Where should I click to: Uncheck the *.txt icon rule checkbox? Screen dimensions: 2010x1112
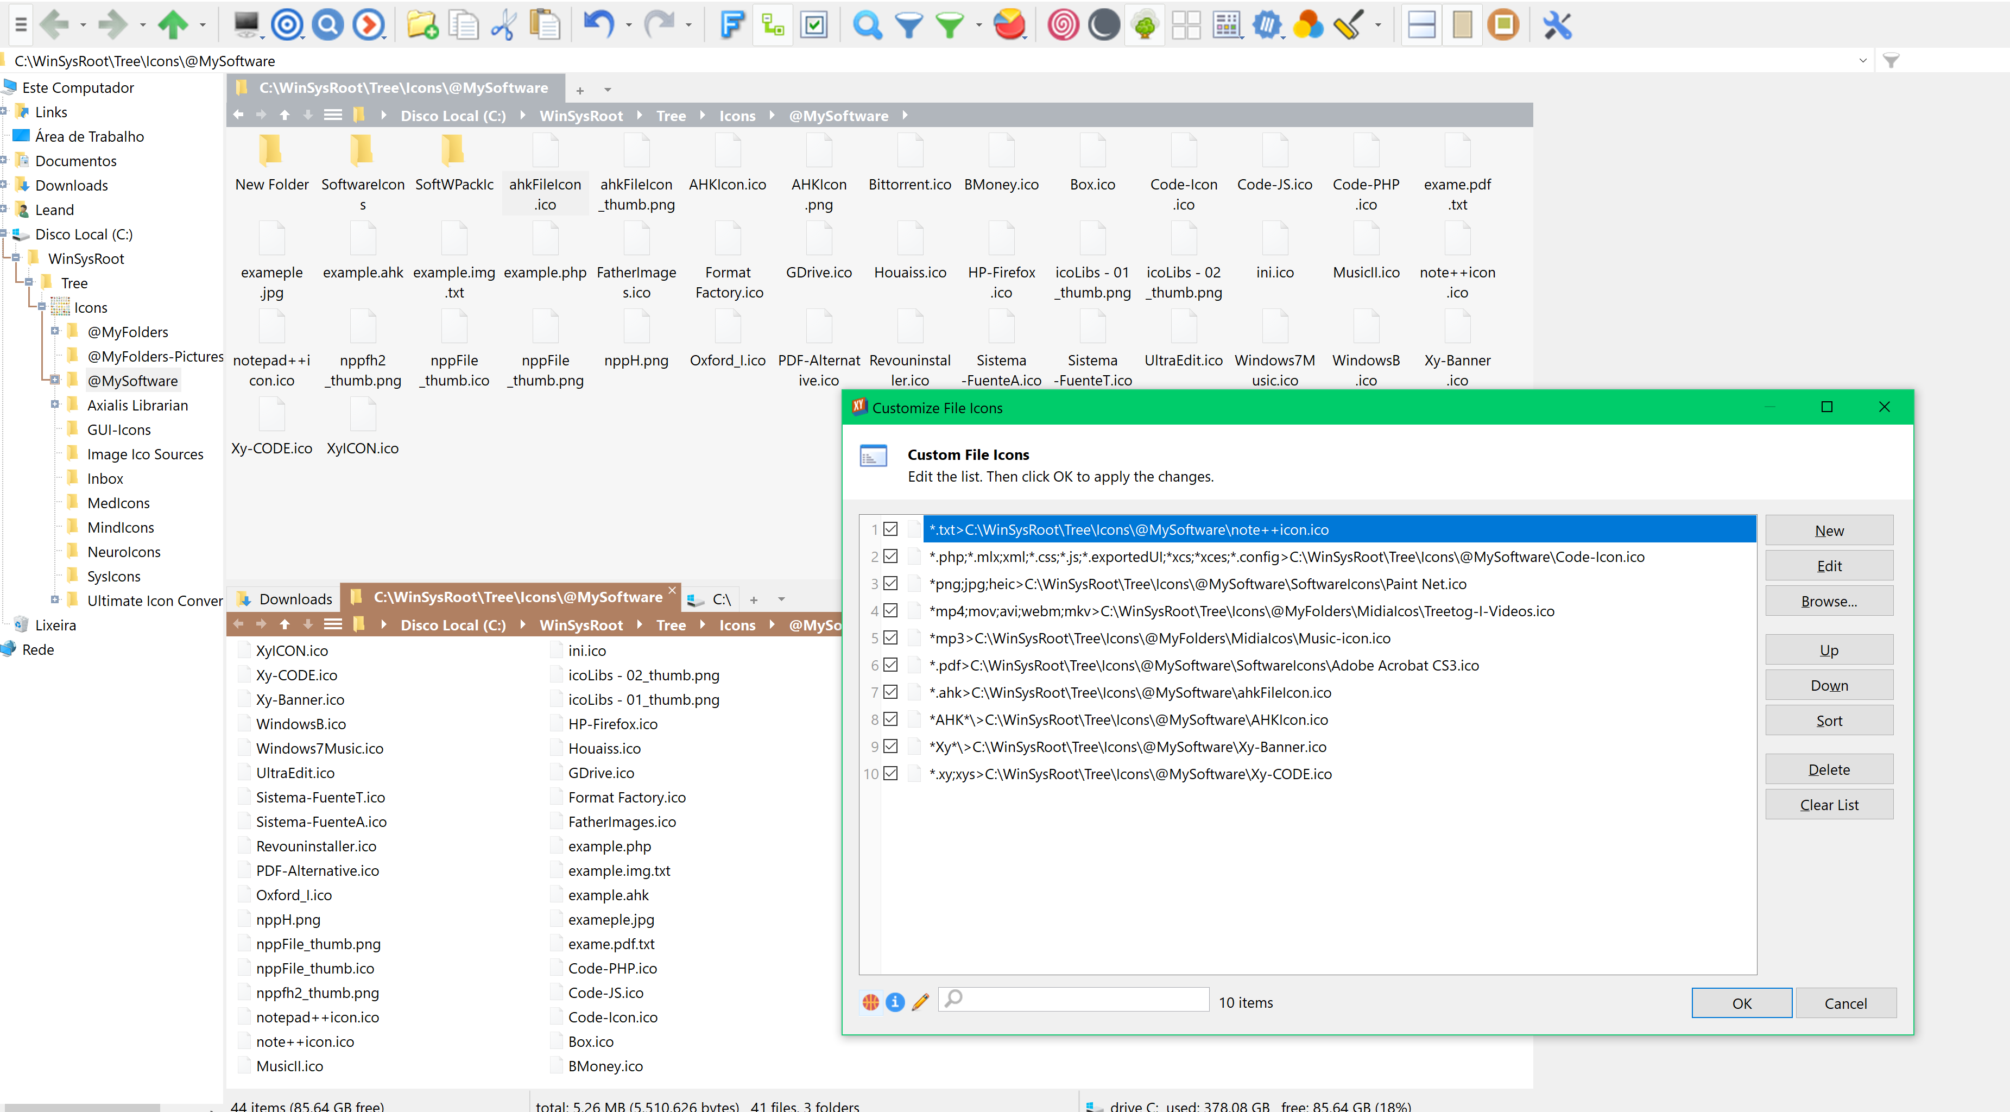[x=890, y=529]
